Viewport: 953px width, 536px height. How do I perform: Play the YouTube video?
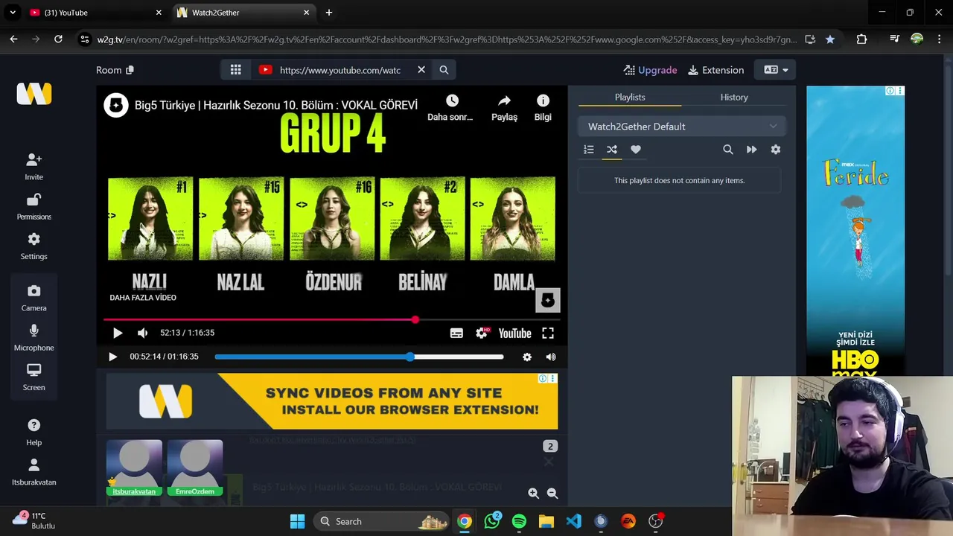pyautogui.click(x=118, y=334)
